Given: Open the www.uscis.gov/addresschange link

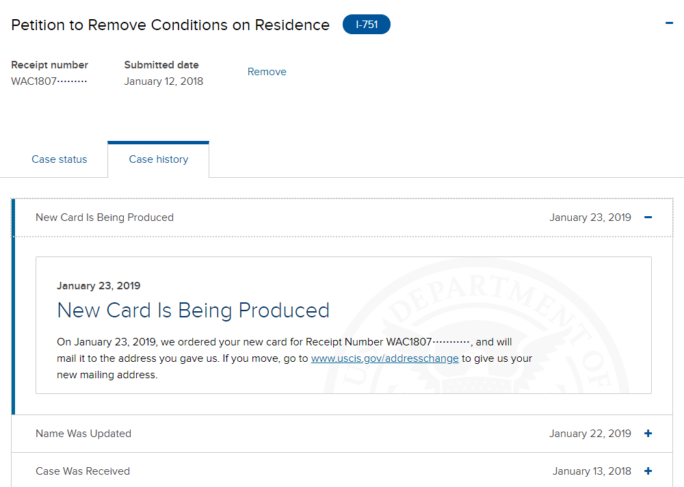Looking at the screenshot, I should pyautogui.click(x=384, y=358).
